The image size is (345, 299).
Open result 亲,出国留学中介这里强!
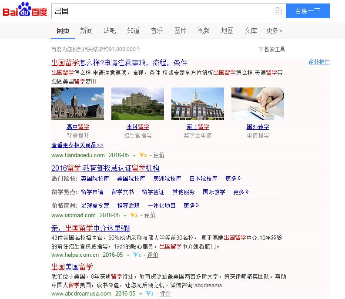point(90,228)
